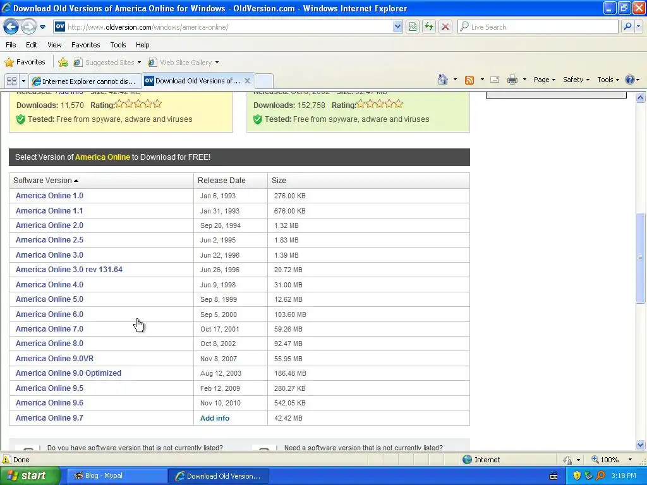647x485 pixels.
Task: Close the Download Old Versions tab
Action: tap(247, 81)
